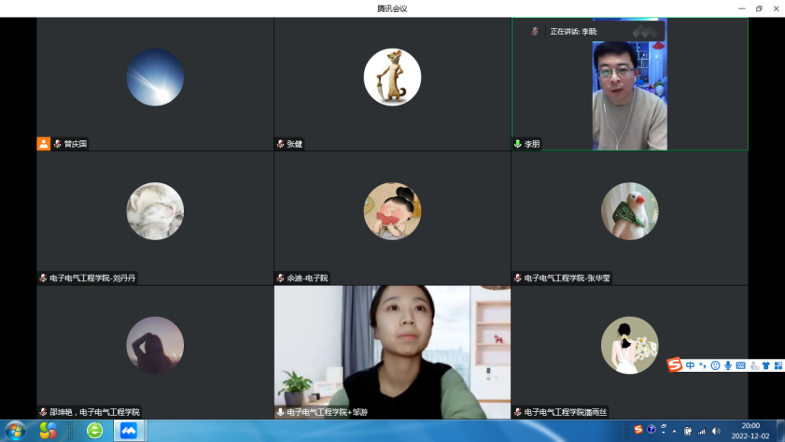This screenshot has width=785, height=442.
Task: Click the 余迪-电子院 participant avatar
Action: 392,211
